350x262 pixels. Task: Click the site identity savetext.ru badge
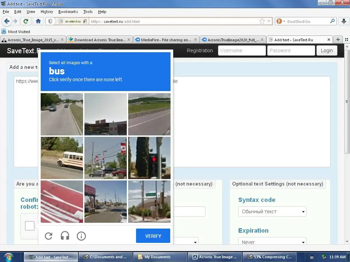(x=72, y=21)
